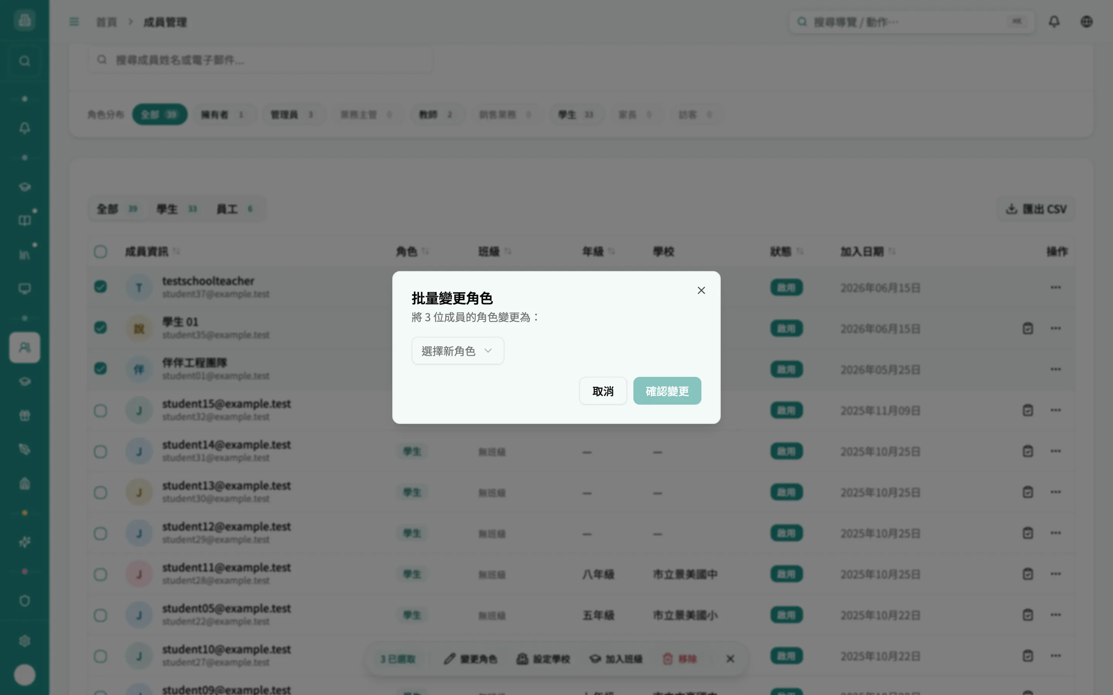Check the student15@example.test row checkbox
1113x695 pixels.
click(100, 410)
